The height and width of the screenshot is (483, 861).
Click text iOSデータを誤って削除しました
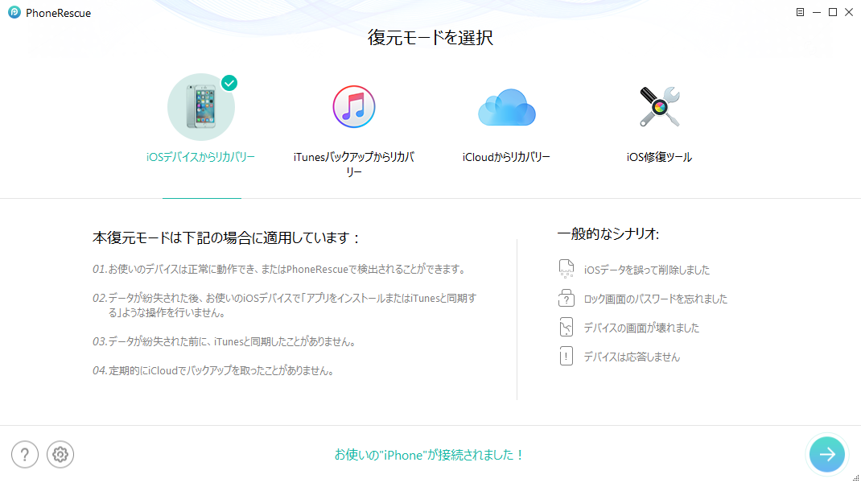(x=646, y=270)
